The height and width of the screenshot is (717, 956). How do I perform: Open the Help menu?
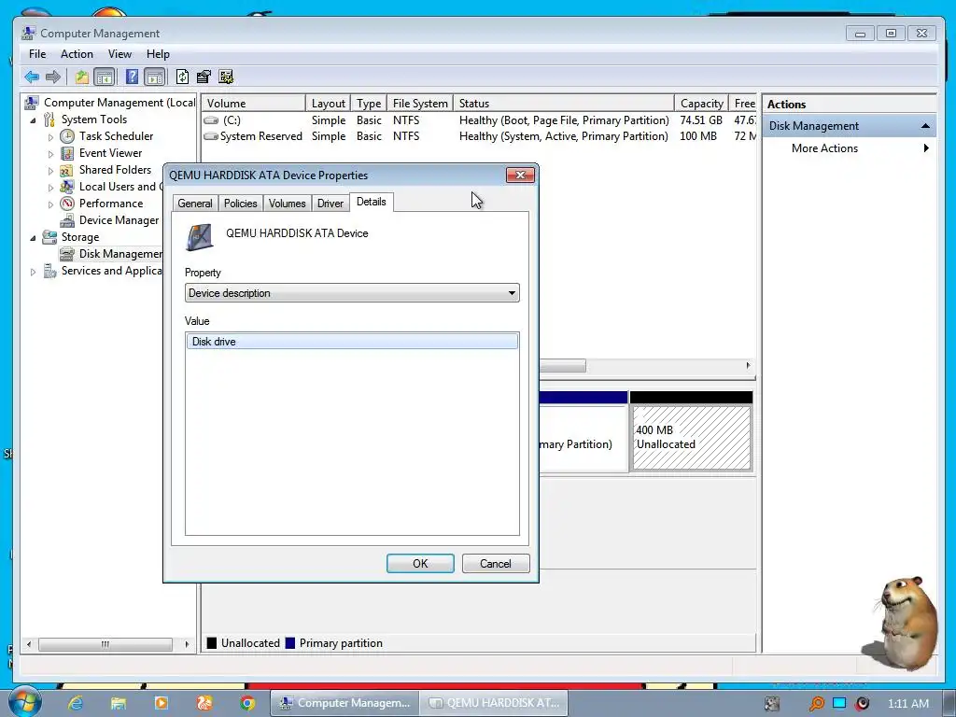tap(158, 53)
